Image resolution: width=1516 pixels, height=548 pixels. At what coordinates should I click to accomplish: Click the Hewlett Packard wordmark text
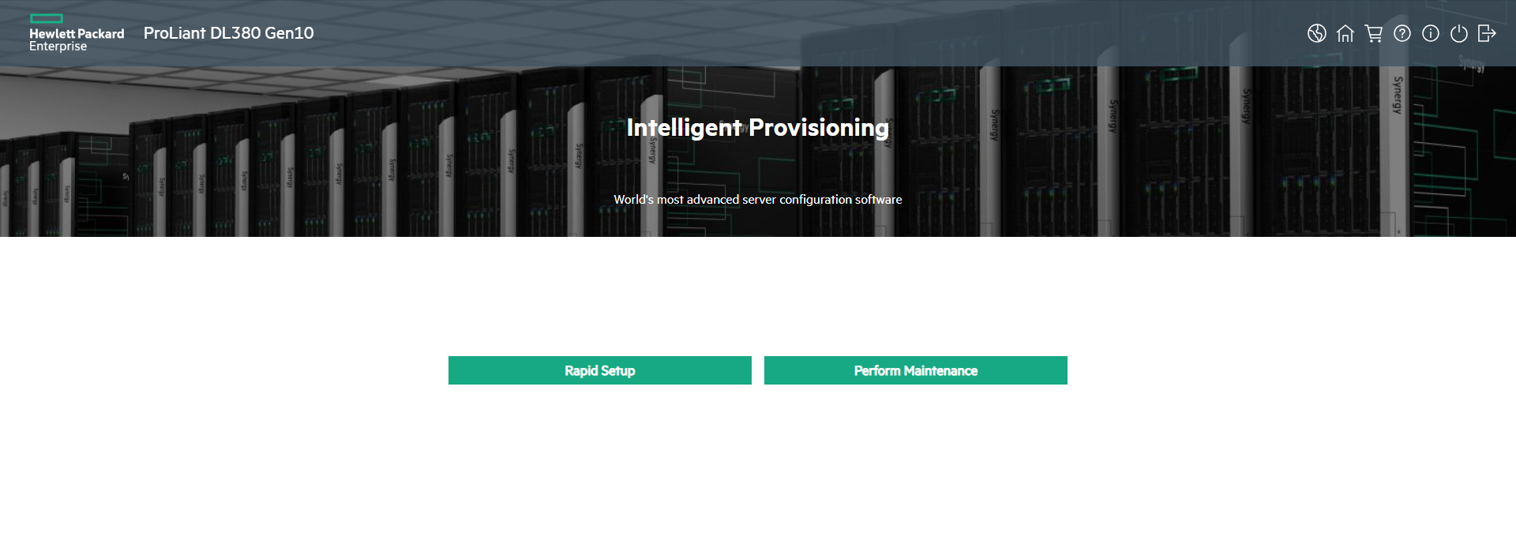(77, 34)
